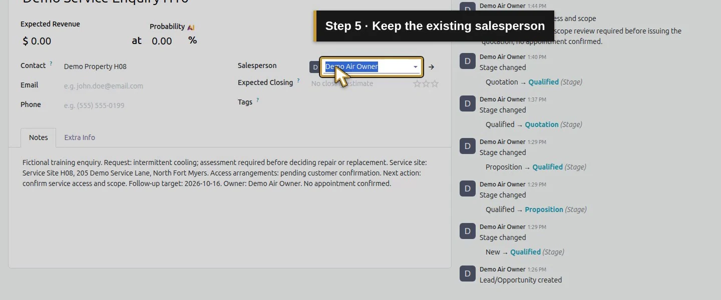The image size is (721, 300).
Task: Click 'Proposition → Qualified' stage change text
Action: pos(536,167)
